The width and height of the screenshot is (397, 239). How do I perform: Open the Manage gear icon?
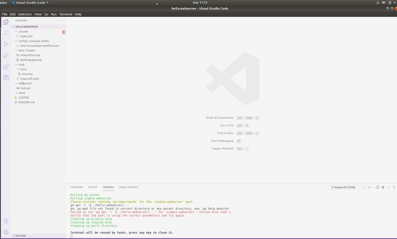point(6,232)
